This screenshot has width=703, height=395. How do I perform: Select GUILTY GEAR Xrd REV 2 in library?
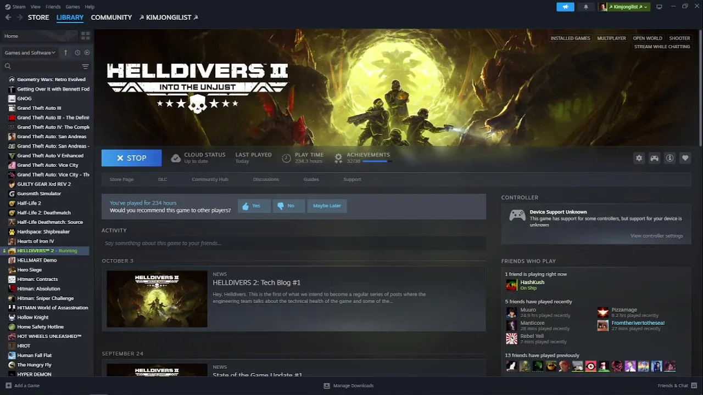tap(45, 184)
